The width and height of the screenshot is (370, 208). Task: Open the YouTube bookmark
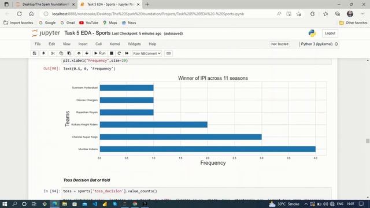(88, 23)
